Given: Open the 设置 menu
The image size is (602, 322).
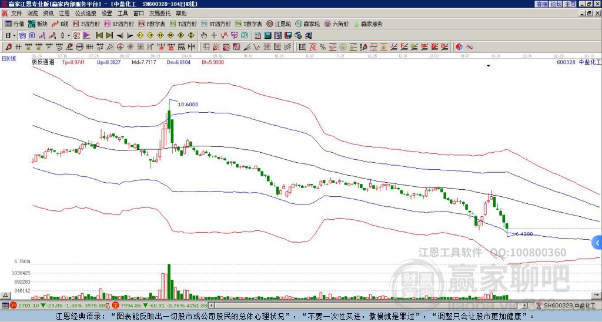Looking at the screenshot, I should click(x=107, y=14).
